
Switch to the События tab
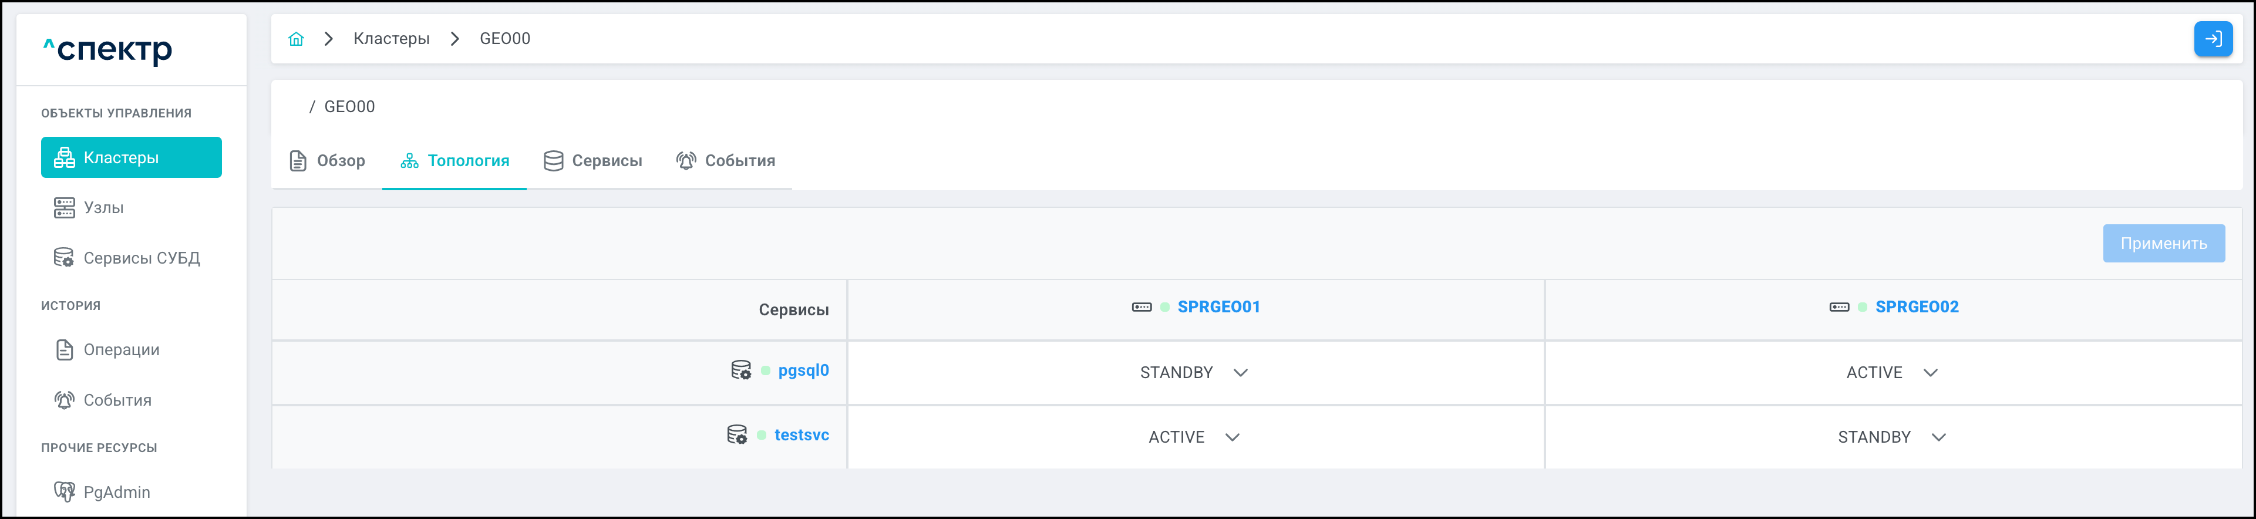(726, 161)
